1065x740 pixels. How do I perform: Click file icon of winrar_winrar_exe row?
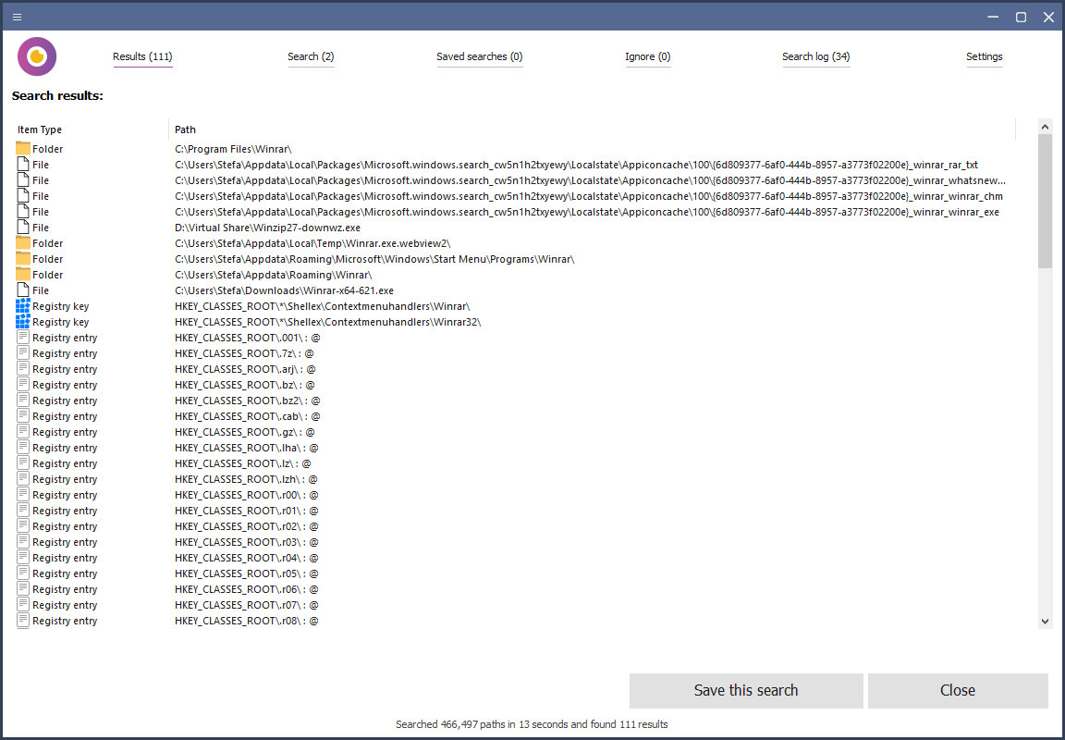[23, 211]
